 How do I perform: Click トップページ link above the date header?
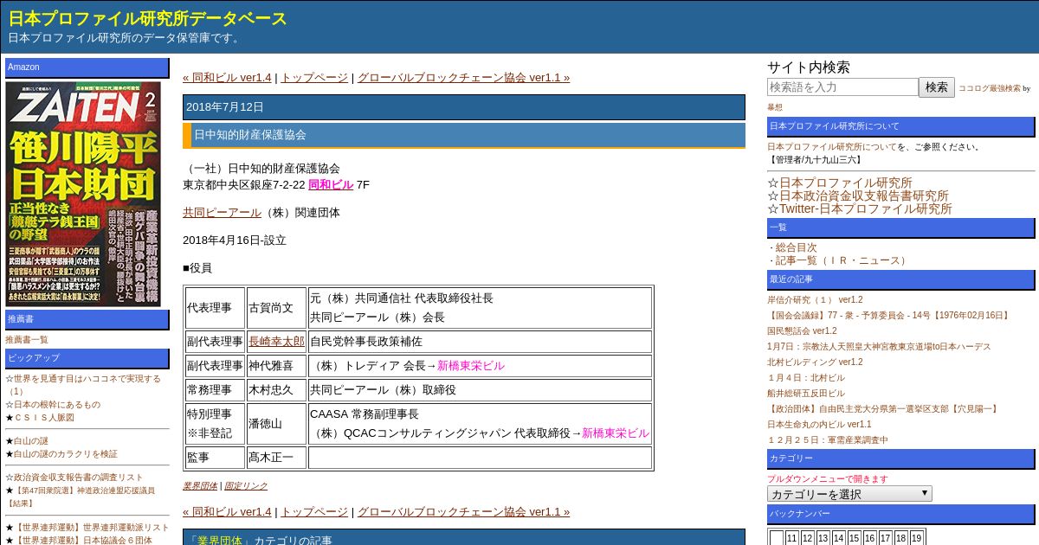pyautogui.click(x=314, y=78)
